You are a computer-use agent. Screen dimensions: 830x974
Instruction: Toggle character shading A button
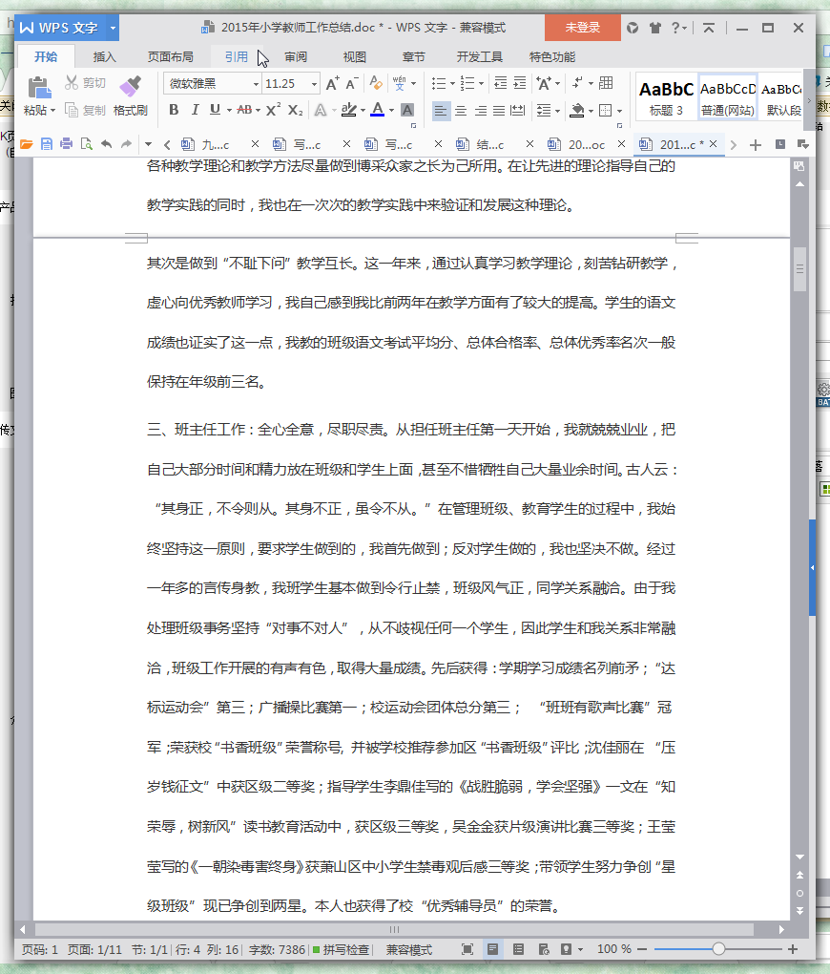coord(407,110)
